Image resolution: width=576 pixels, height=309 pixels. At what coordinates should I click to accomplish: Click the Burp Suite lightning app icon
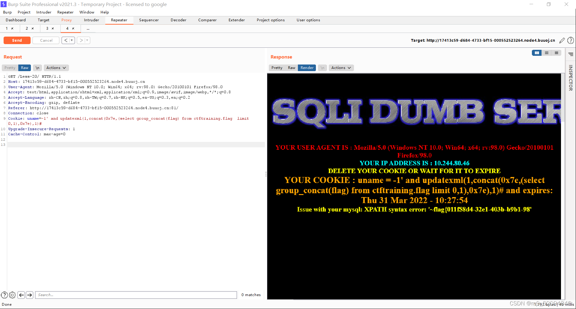point(4,4)
